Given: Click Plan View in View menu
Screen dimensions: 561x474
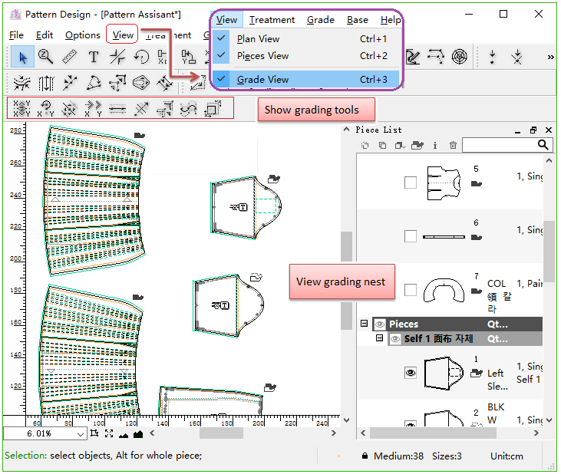Looking at the screenshot, I should (x=258, y=39).
